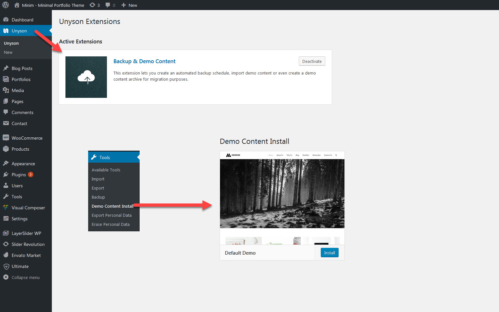Screen dimensions: 499x312
Task: Click the Slider Revolution refresh icon
Action: coord(6,244)
